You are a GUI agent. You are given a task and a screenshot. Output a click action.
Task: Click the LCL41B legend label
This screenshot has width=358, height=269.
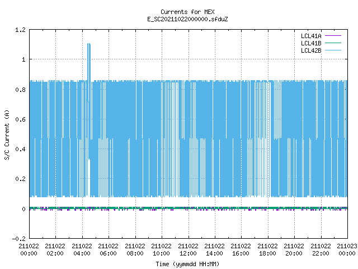[311, 43]
